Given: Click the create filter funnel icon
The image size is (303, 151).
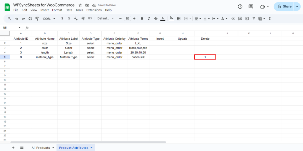Looking at the screenshot, I should tap(254, 19).
